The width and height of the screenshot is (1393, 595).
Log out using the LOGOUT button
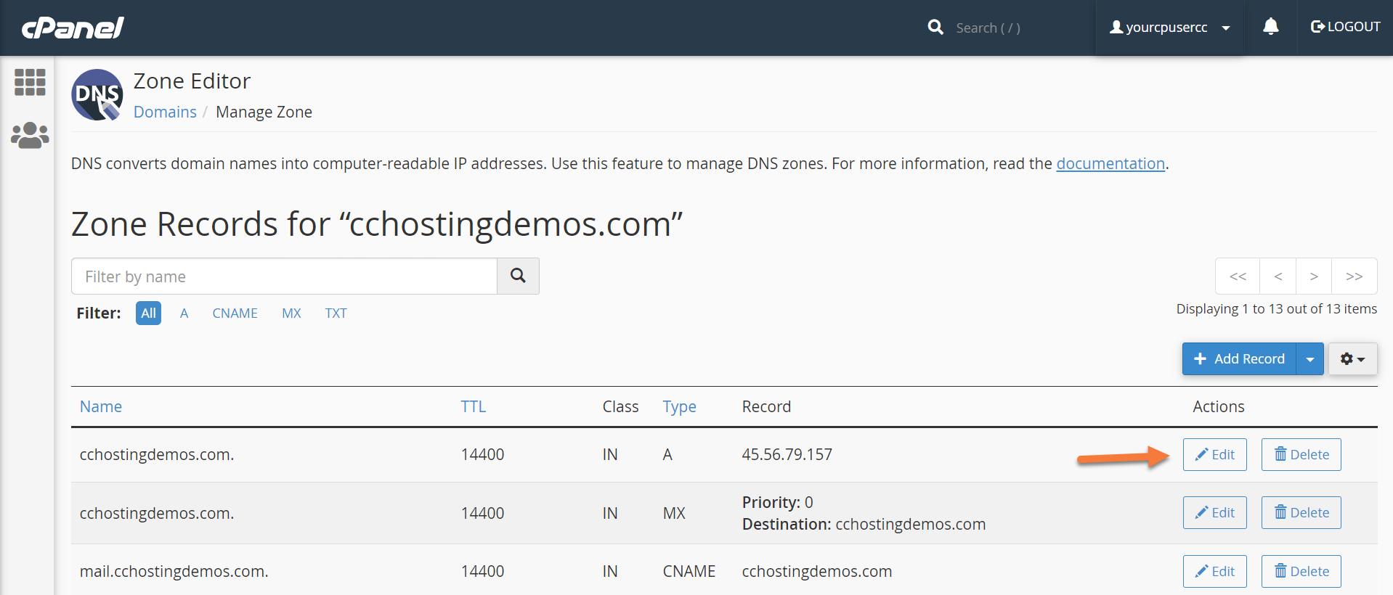(x=1345, y=28)
